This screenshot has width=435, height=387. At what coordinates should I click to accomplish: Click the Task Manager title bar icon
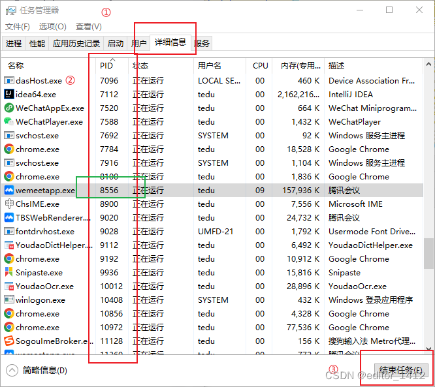tap(11, 10)
